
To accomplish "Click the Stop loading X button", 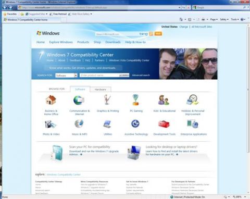I will pyautogui.click(x=189, y=7).
